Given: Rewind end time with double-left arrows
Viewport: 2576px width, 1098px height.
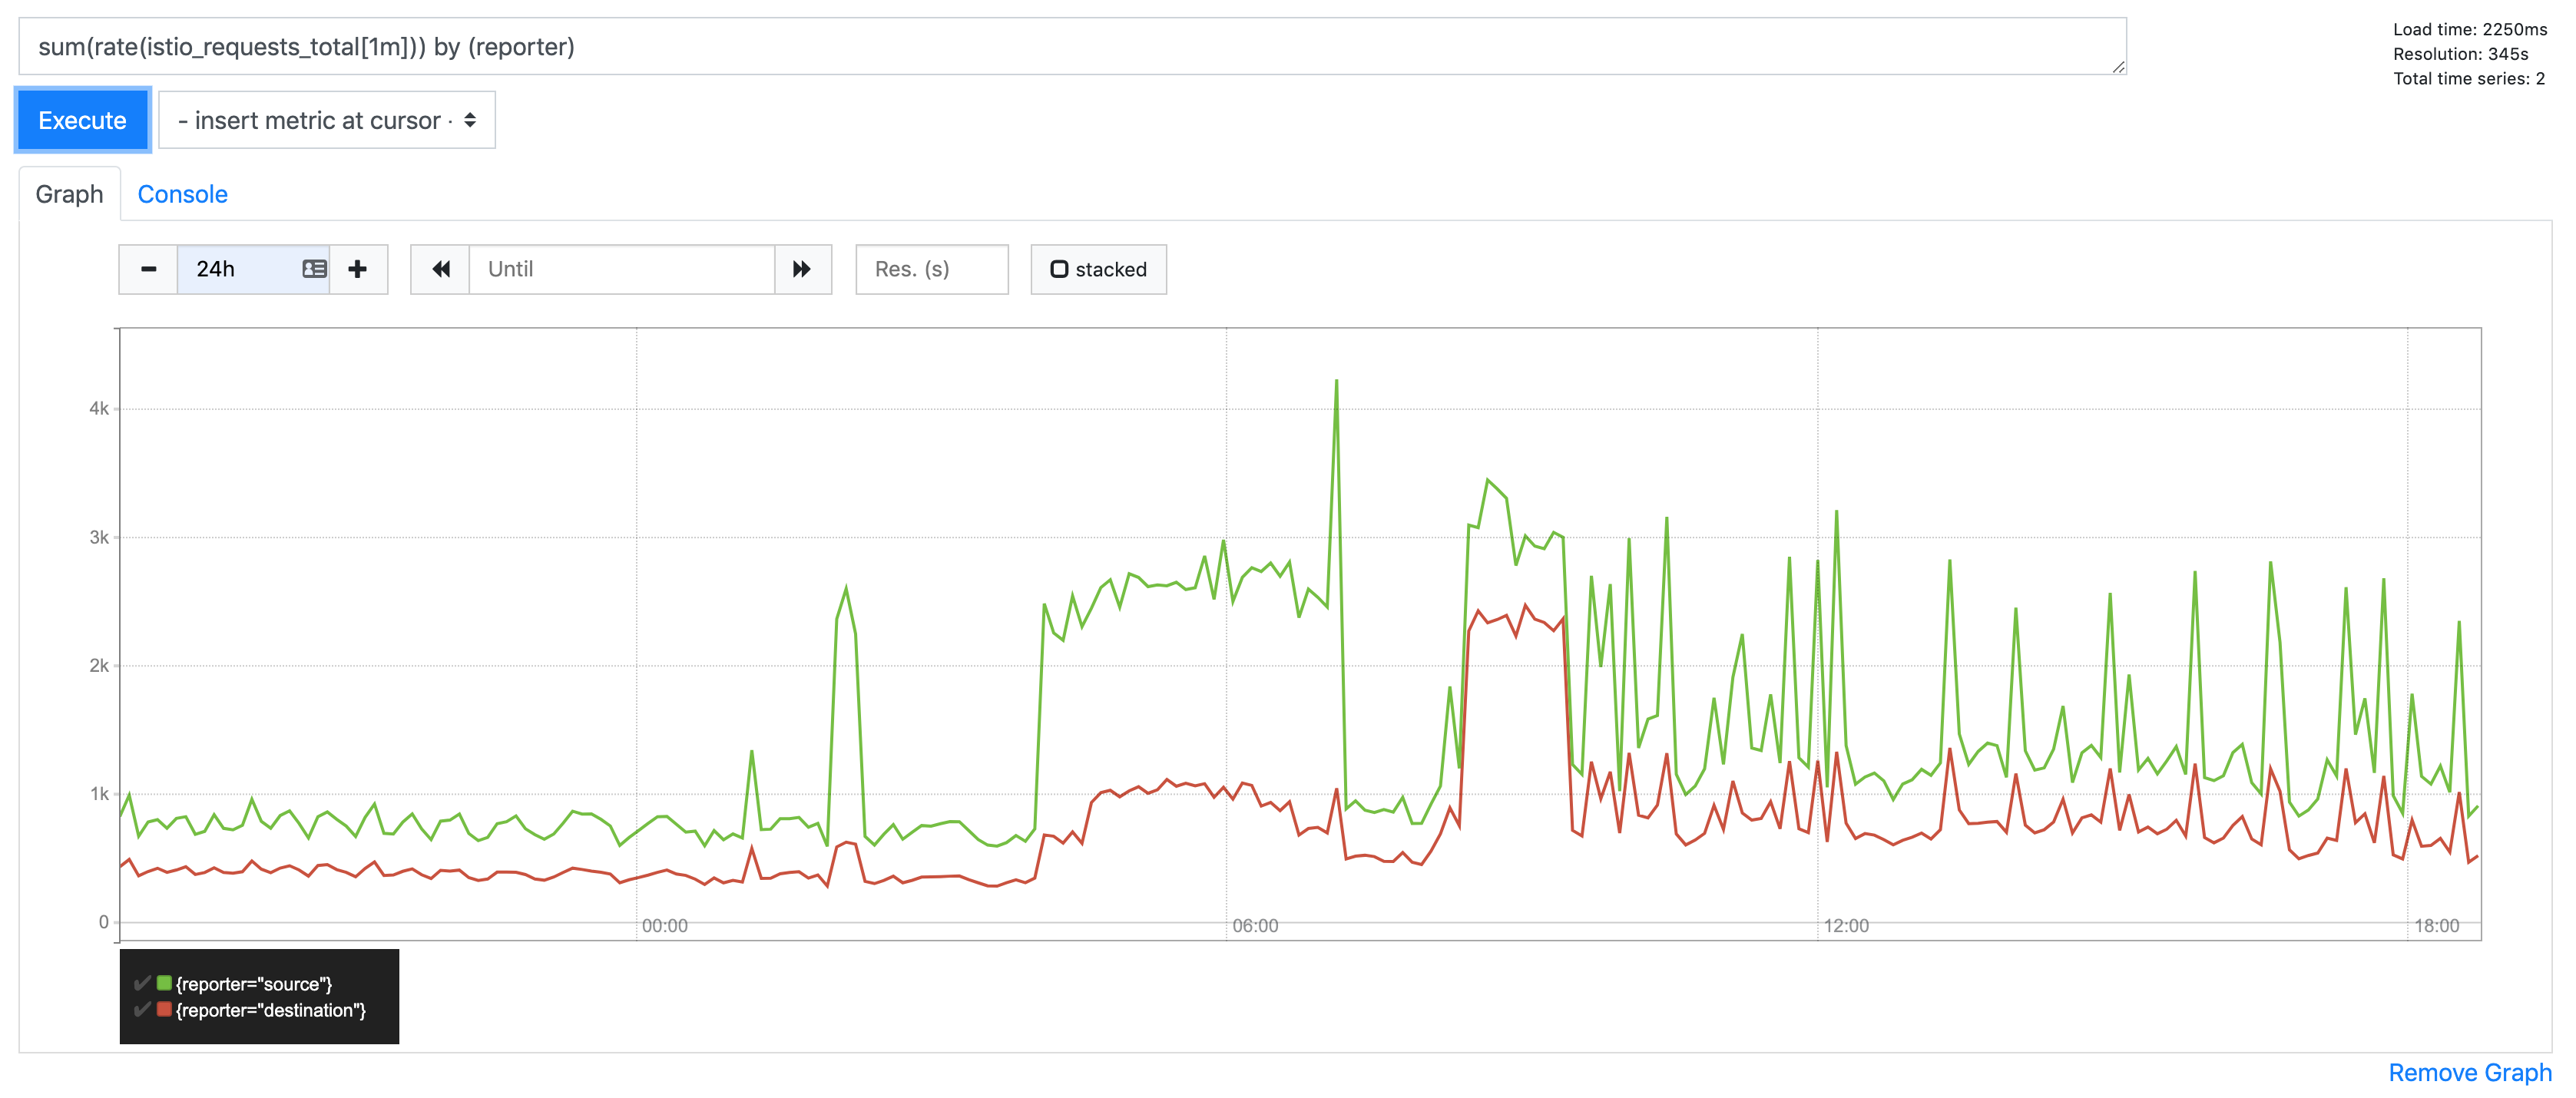Looking at the screenshot, I should click(x=440, y=269).
